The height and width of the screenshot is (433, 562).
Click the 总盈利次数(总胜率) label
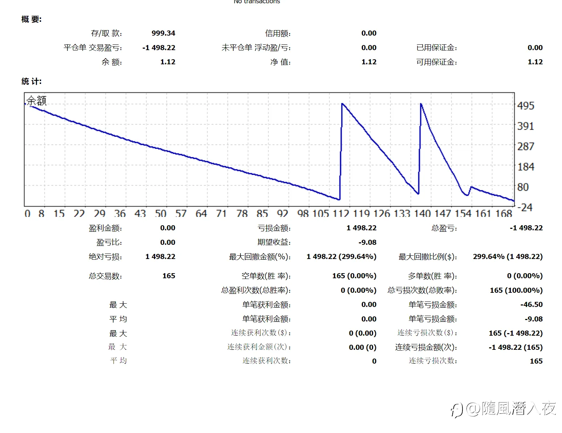click(256, 290)
